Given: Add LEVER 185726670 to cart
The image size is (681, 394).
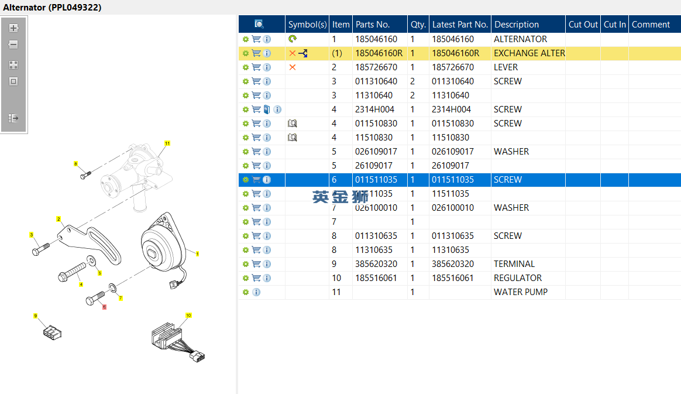Looking at the screenshot, I should [256, 67].
